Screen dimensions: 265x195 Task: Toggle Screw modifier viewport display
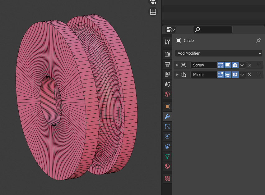tap(228, 65)
